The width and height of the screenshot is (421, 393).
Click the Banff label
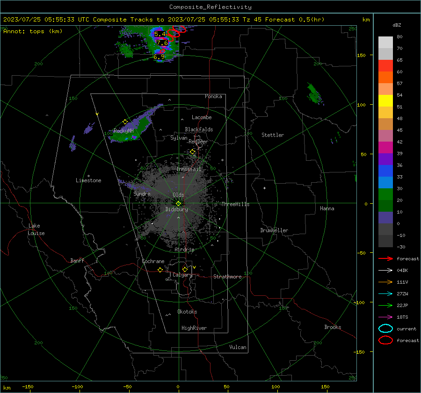point(77,260)
